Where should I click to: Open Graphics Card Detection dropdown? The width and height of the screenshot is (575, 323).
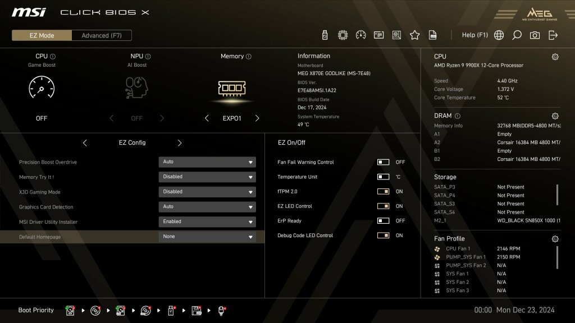click(x=207, y=207)
